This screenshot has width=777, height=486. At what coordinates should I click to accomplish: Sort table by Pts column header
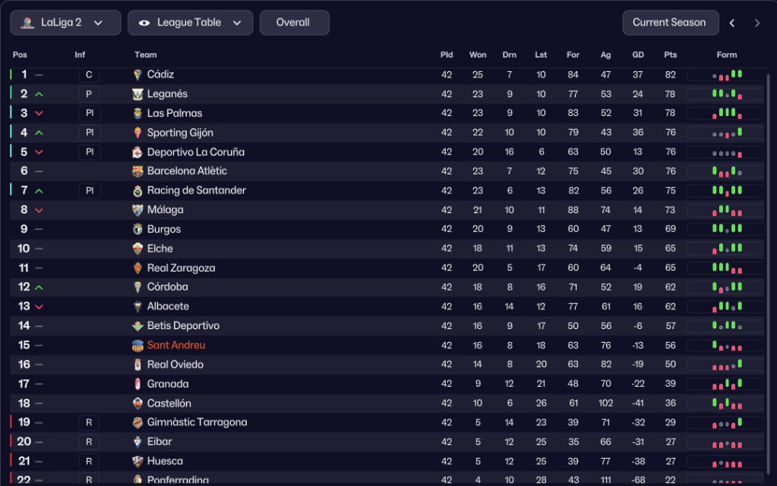pyautogui.click(x=670, y=55)
